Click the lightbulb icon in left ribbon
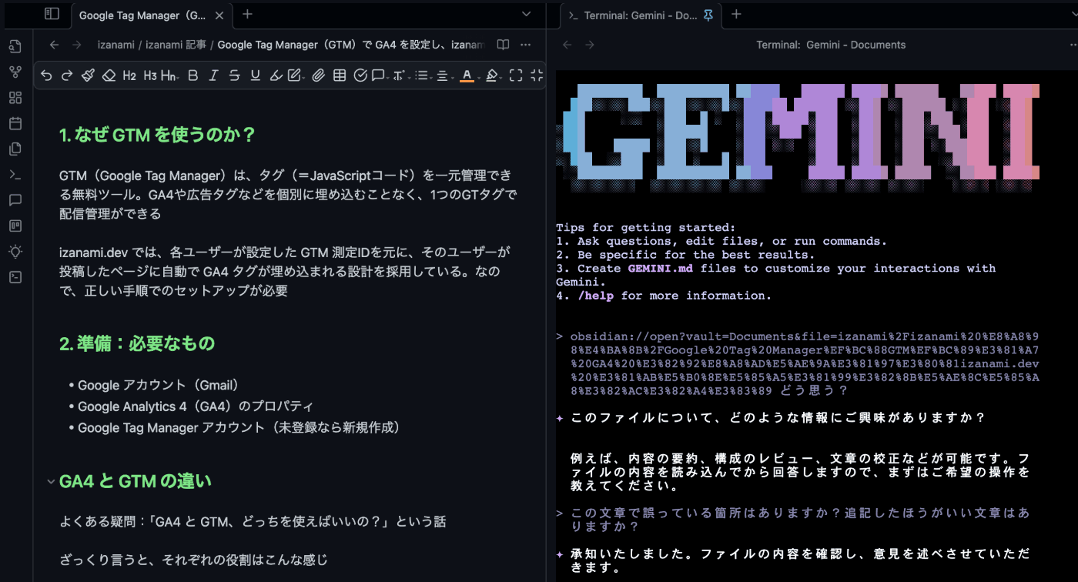Screen dimensions: 1078x582 tap(15, 251)
